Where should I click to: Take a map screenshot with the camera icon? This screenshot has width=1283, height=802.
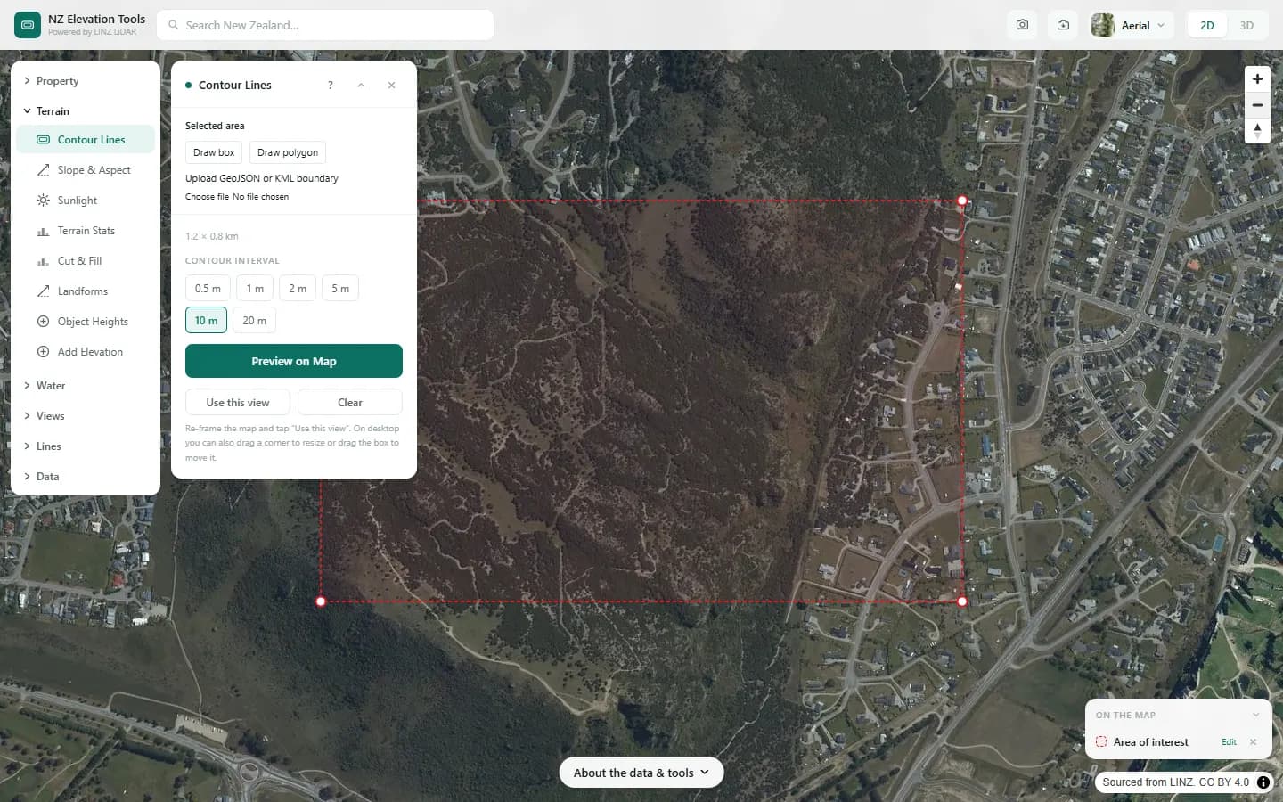coord(1022,25)
